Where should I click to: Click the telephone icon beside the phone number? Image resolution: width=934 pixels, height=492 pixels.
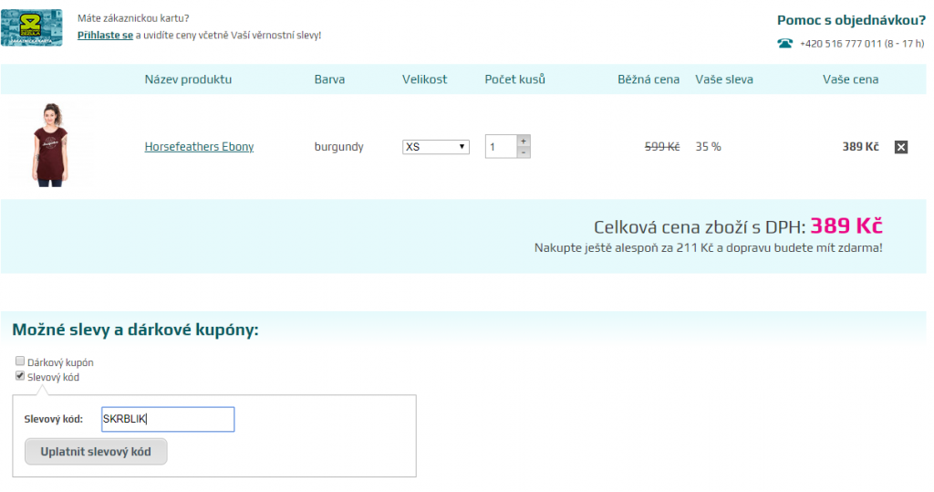coord(784,43)
